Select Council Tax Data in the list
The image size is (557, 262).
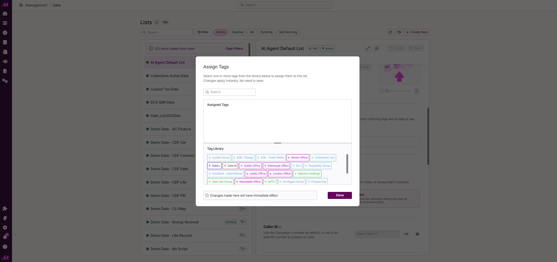point(164,89)
